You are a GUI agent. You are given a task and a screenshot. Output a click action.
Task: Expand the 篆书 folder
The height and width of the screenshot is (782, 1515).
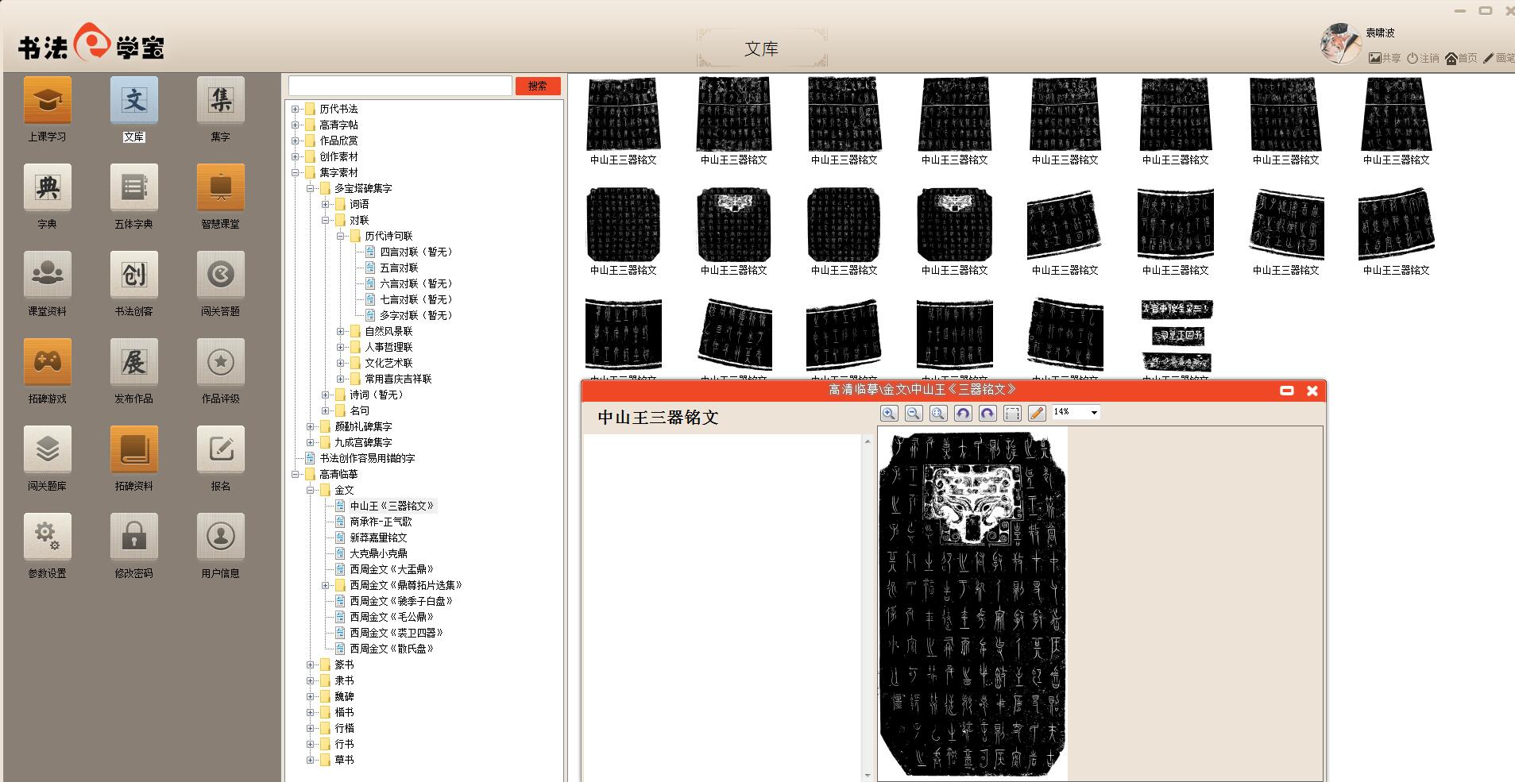(311, 665)
